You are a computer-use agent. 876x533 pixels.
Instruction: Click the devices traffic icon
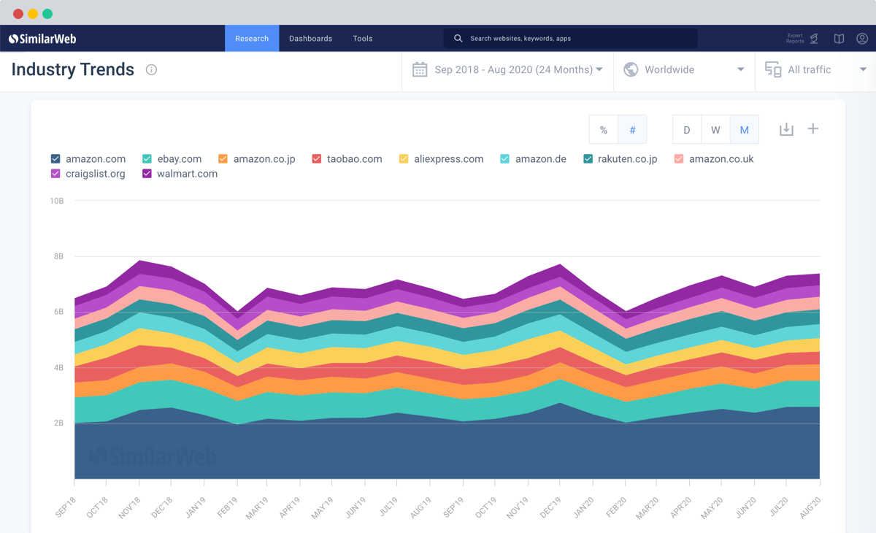773,69
